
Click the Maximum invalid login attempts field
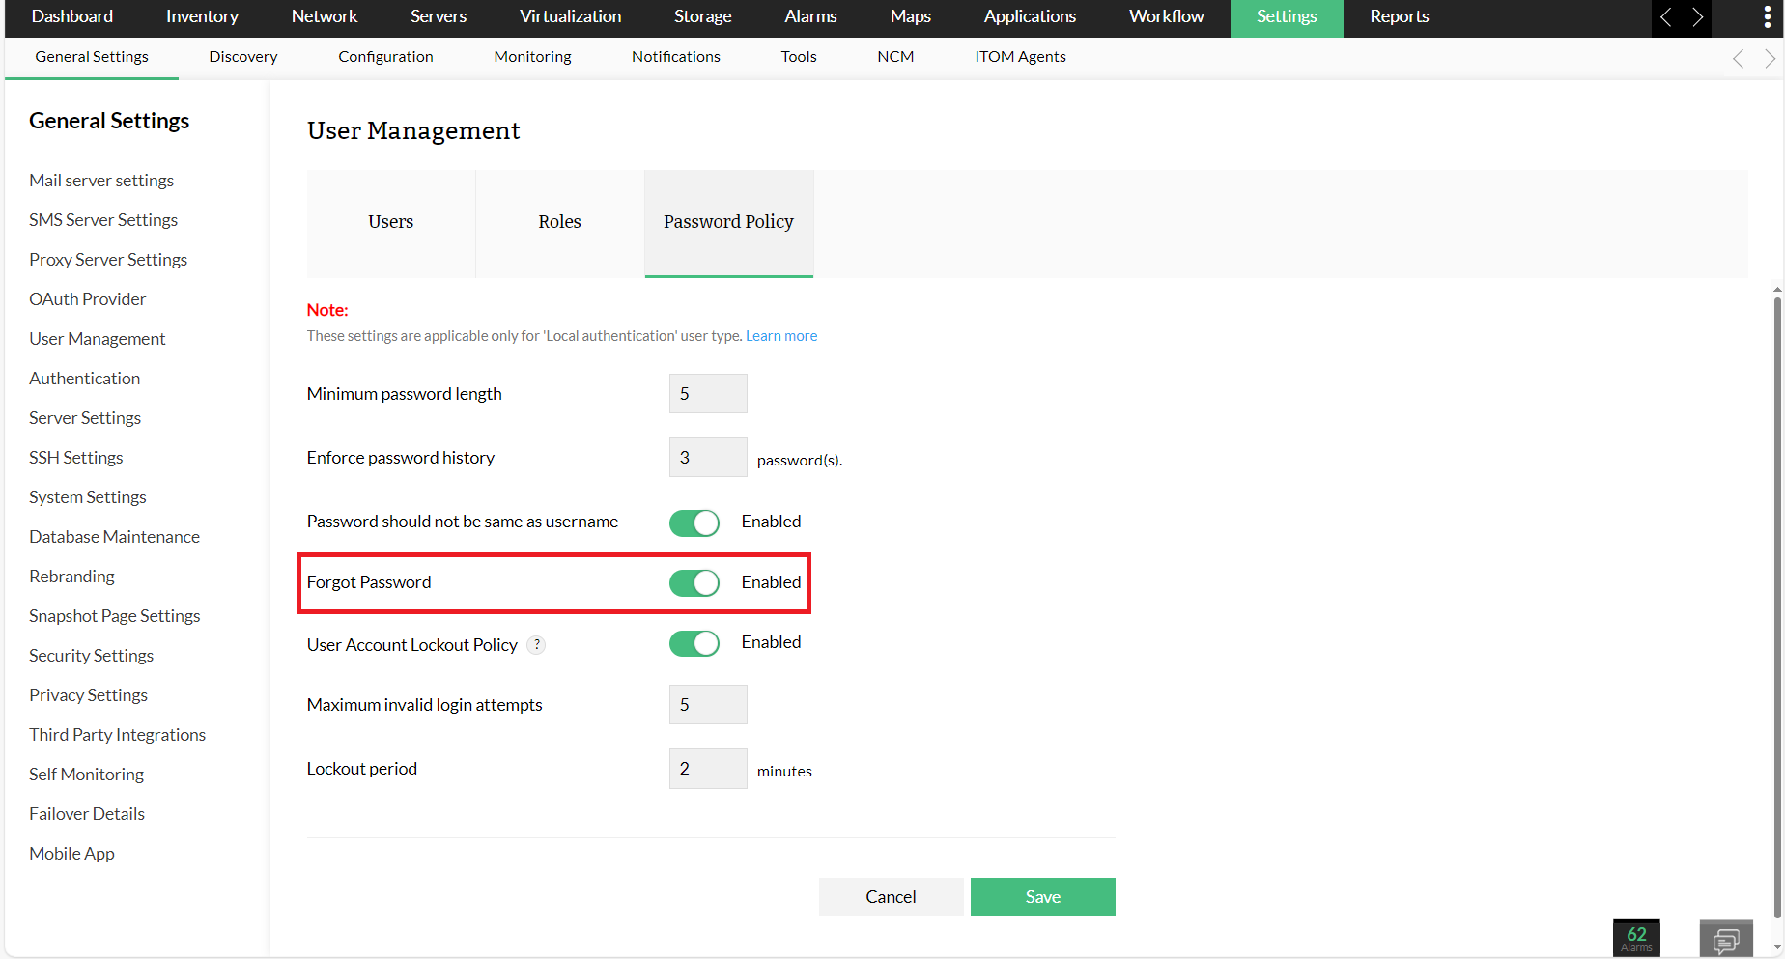(708, 705)
